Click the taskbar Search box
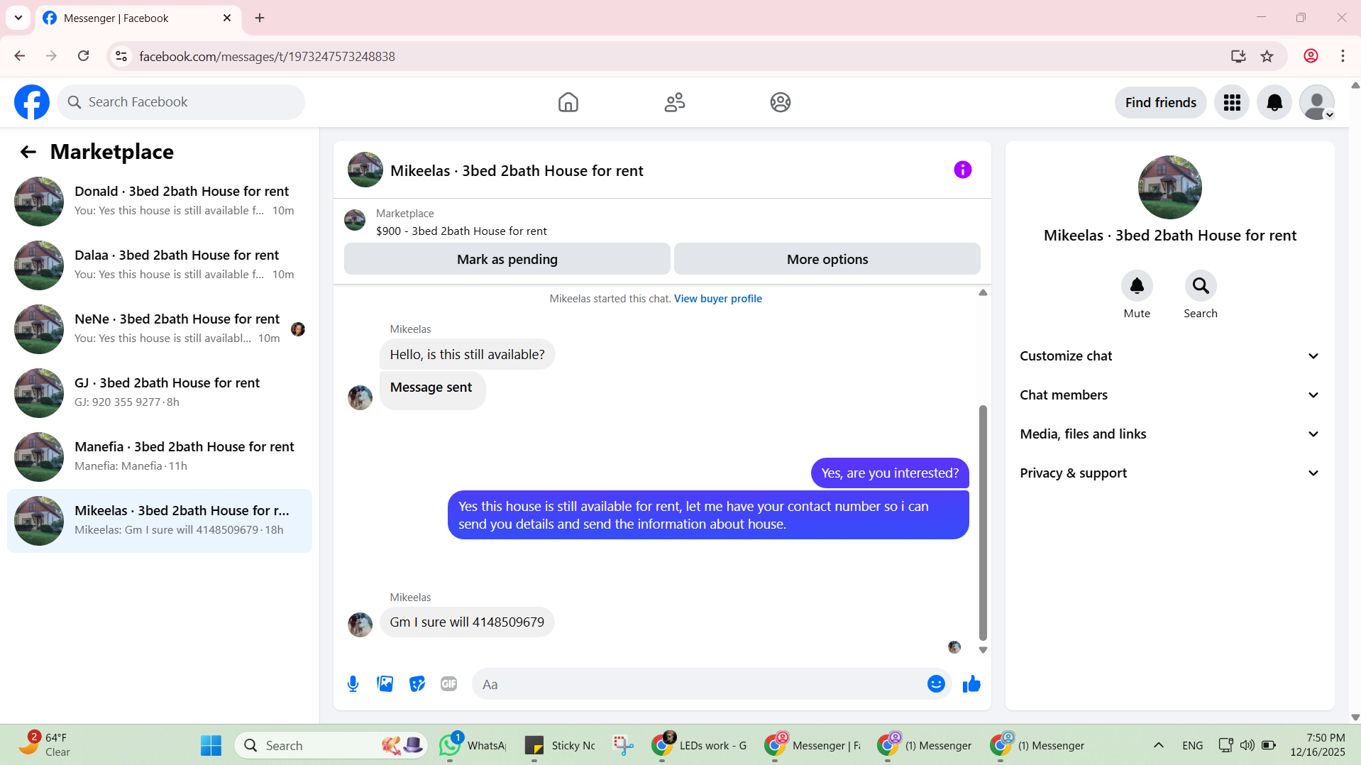 point(331,745)
